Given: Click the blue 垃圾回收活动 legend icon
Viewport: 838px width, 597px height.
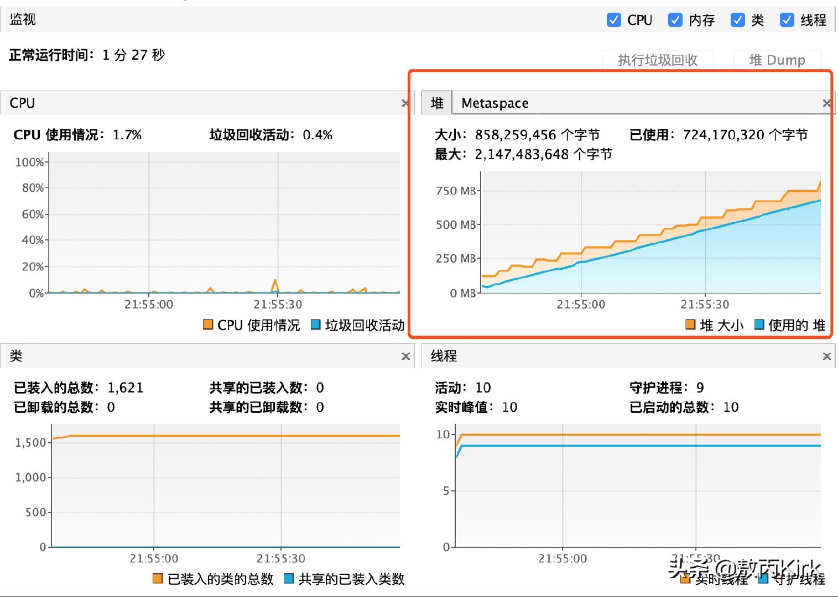Looking at the screenshot, I should click(315, 324).
